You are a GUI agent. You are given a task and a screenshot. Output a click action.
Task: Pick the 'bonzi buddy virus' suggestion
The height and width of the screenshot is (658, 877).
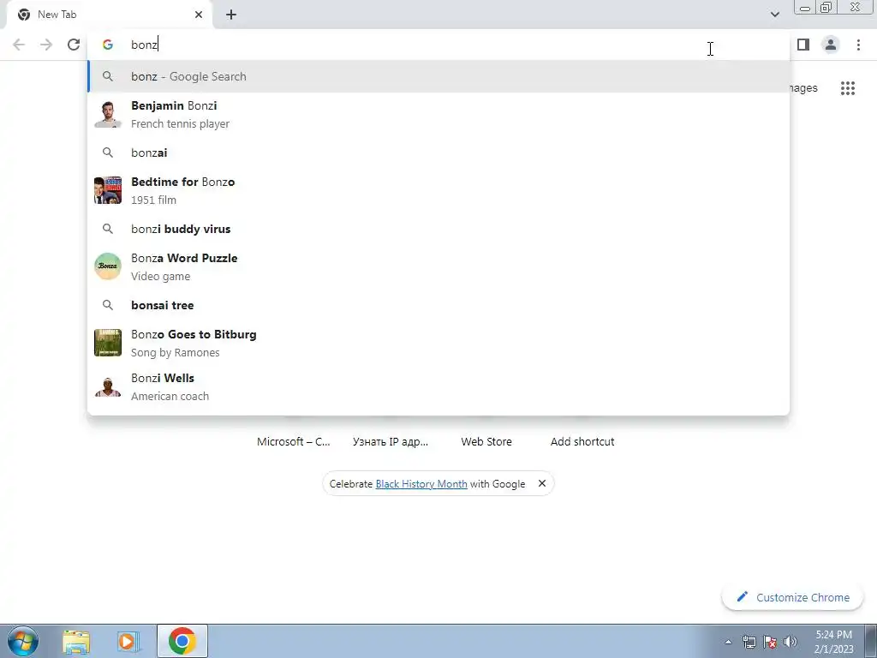[x=438, y=229]
